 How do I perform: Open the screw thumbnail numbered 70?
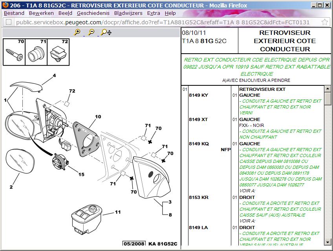point(14,52)
